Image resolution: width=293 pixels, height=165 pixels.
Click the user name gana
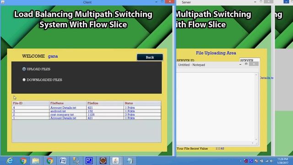pyautogui.click(x=53, y=56)
